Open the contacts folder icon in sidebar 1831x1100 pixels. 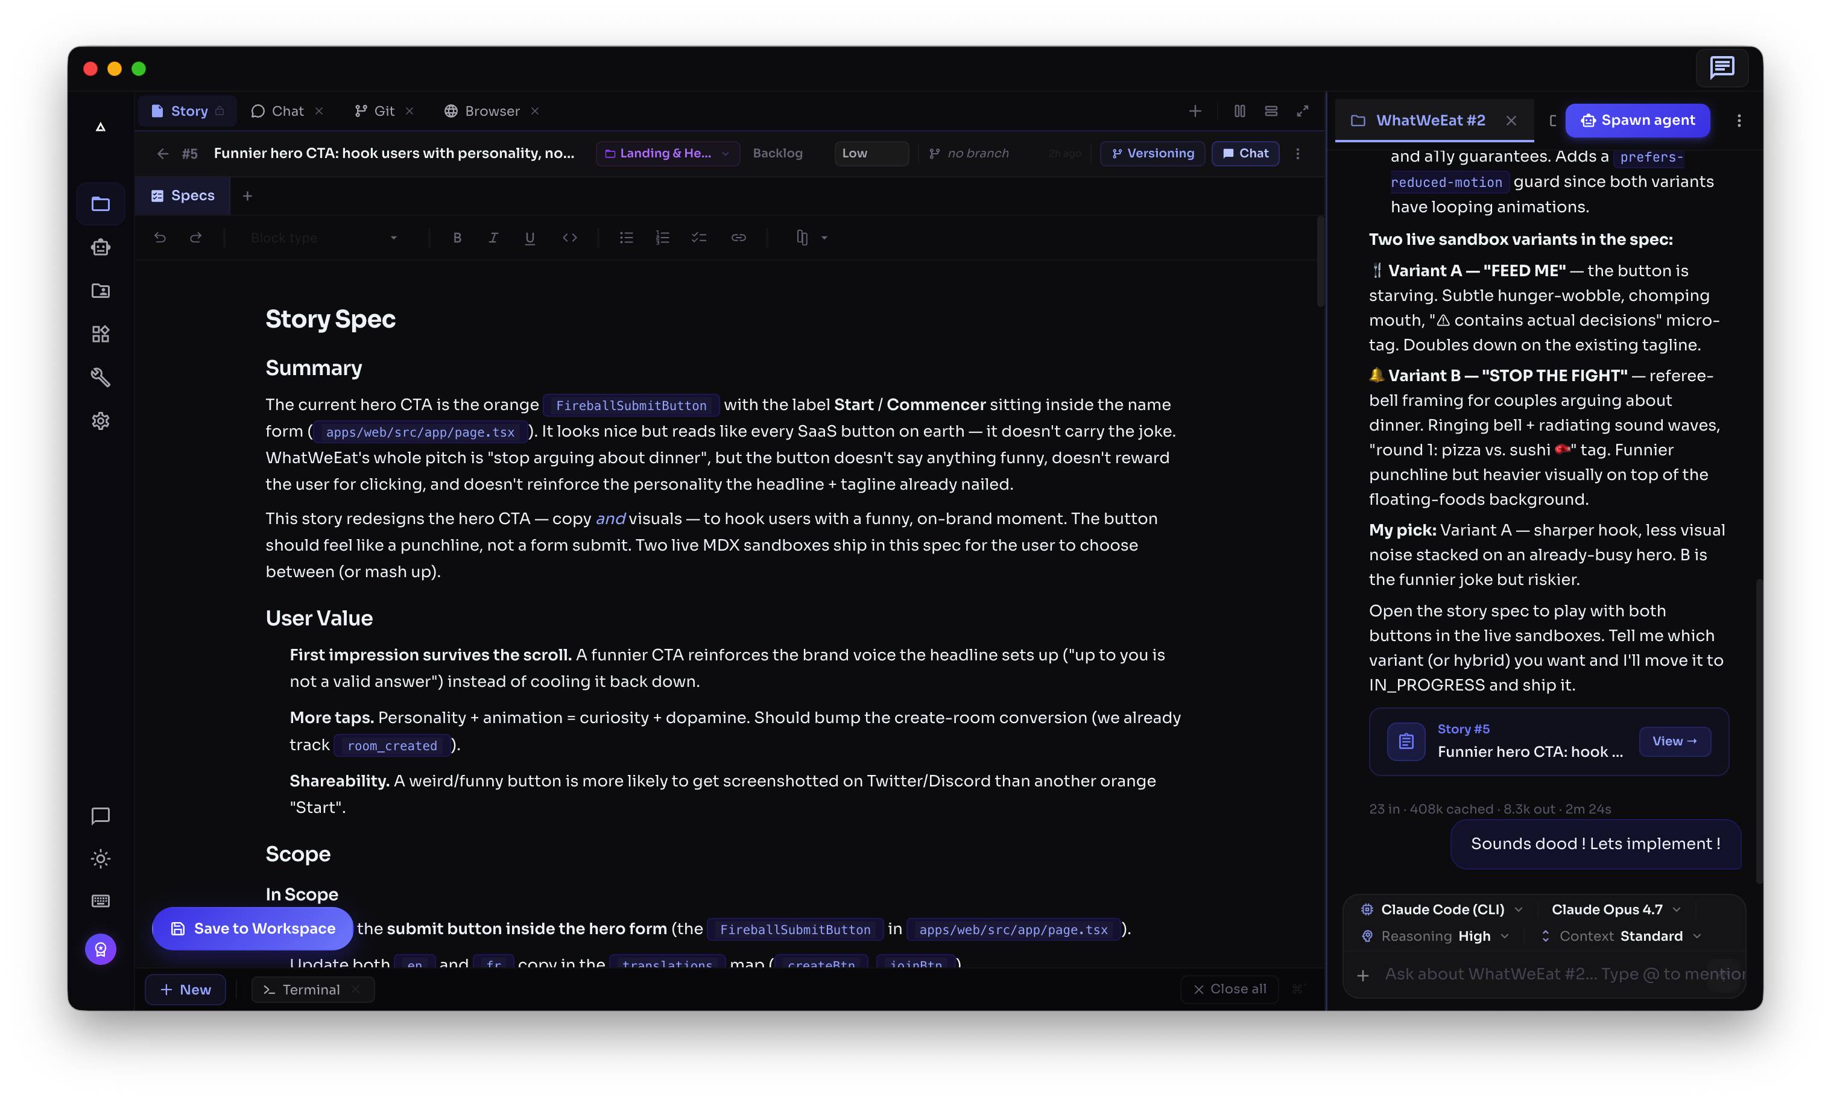pyautogui.click(x=101, y=291)
